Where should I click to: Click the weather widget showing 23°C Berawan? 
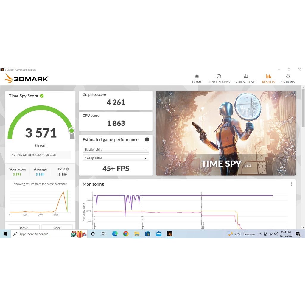click(241, 234)
